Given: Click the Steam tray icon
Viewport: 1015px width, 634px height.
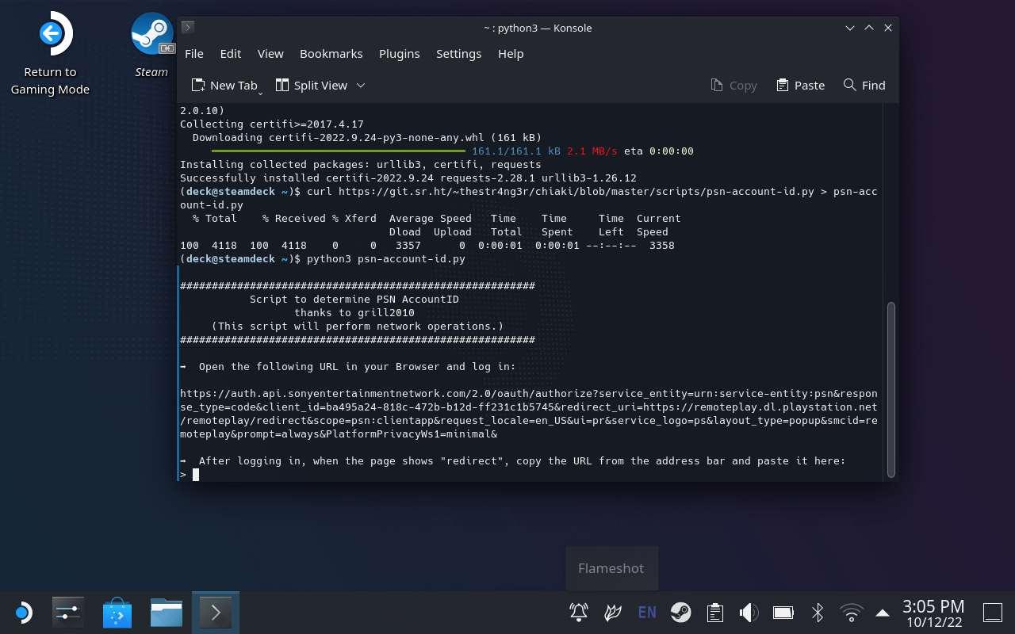Looking at the screenshot, I should 680,612.
